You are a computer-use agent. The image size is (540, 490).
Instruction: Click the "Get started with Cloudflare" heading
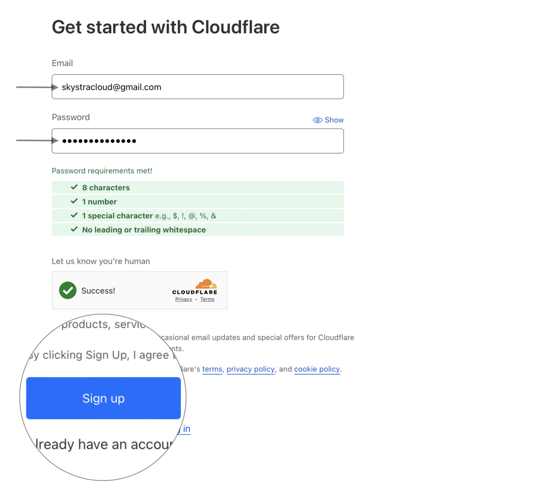coord(166,27)
